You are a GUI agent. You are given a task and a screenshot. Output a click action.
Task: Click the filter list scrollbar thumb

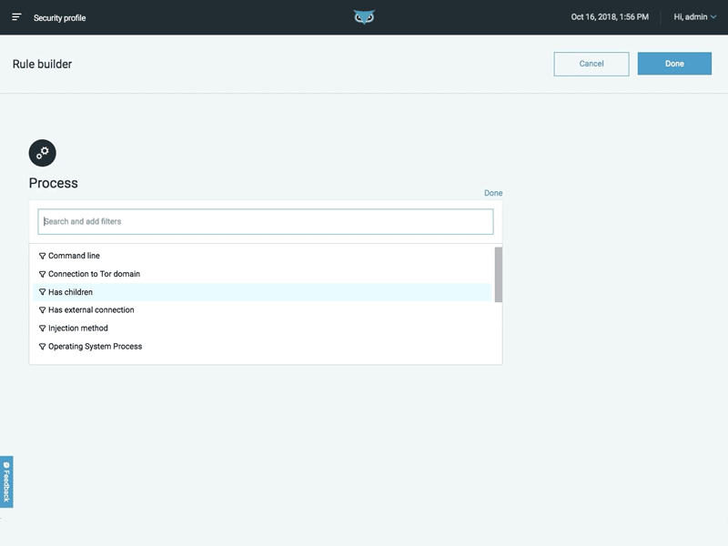tap(498, 274)
